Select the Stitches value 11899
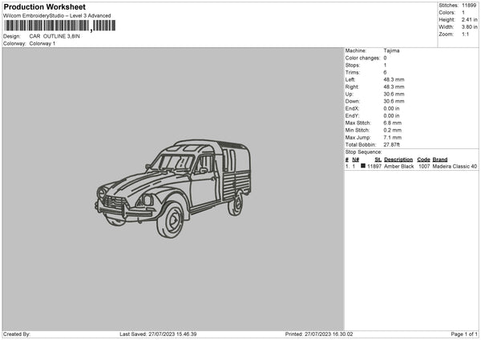This screenshot has width=481, height=340. tap(470, 6)
